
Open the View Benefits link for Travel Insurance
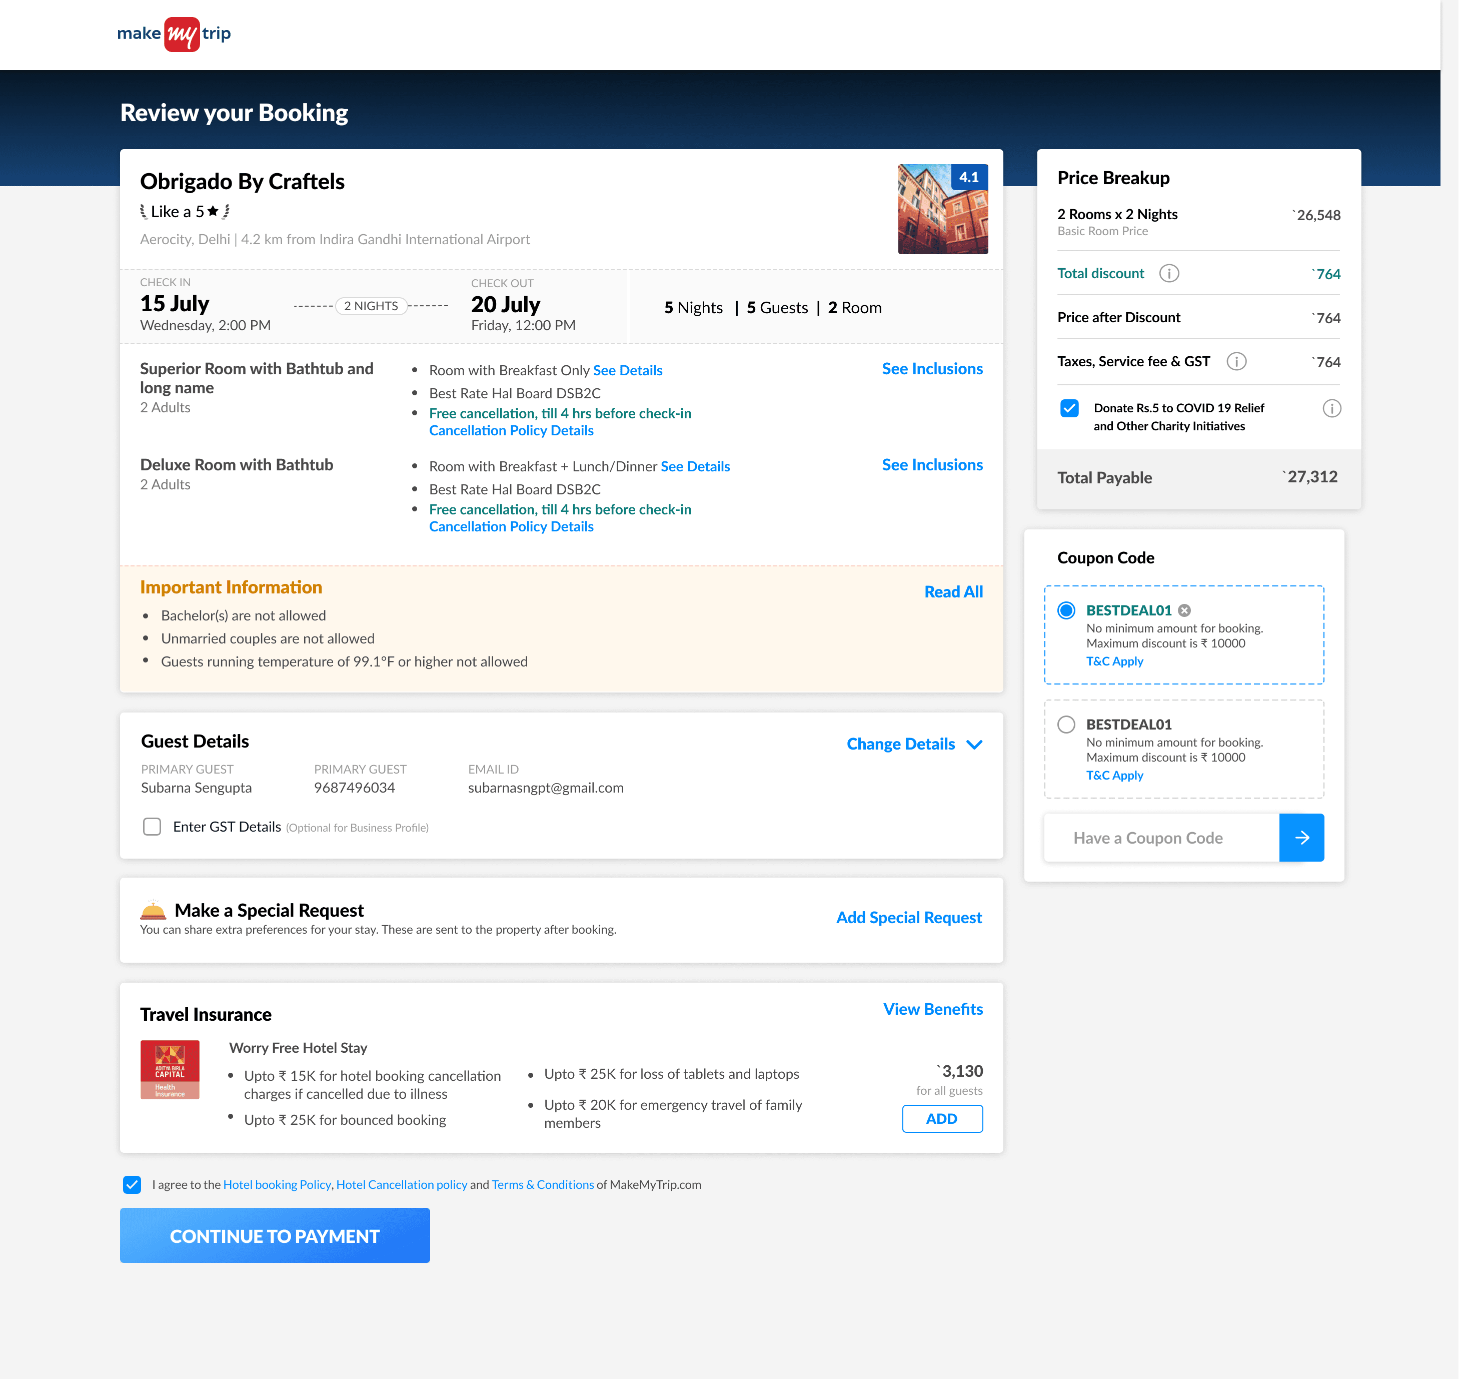[x=932, y=1009]
